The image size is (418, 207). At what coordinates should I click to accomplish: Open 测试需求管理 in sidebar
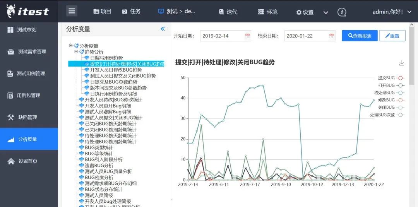click(29, 52)
